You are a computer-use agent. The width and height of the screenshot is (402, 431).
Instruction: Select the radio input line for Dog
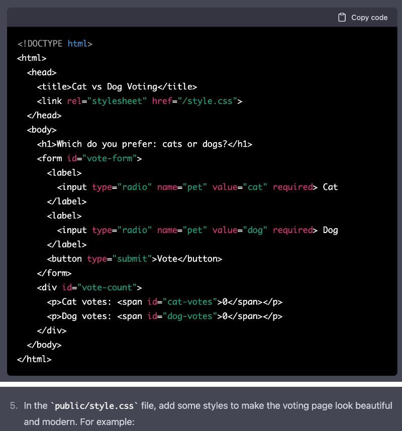196,230
